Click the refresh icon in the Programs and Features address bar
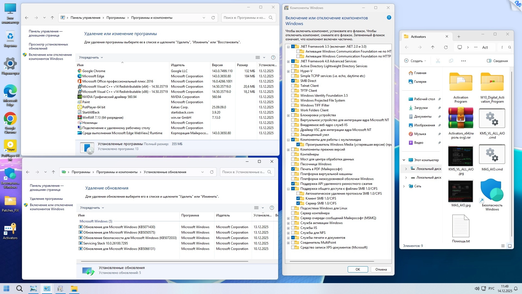The image size is (522, 294). pos(213,18)
